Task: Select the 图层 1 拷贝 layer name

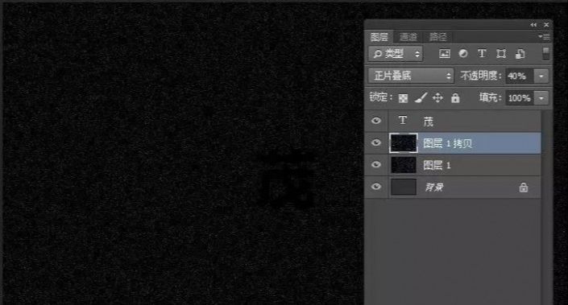Action: coord(448,143)
